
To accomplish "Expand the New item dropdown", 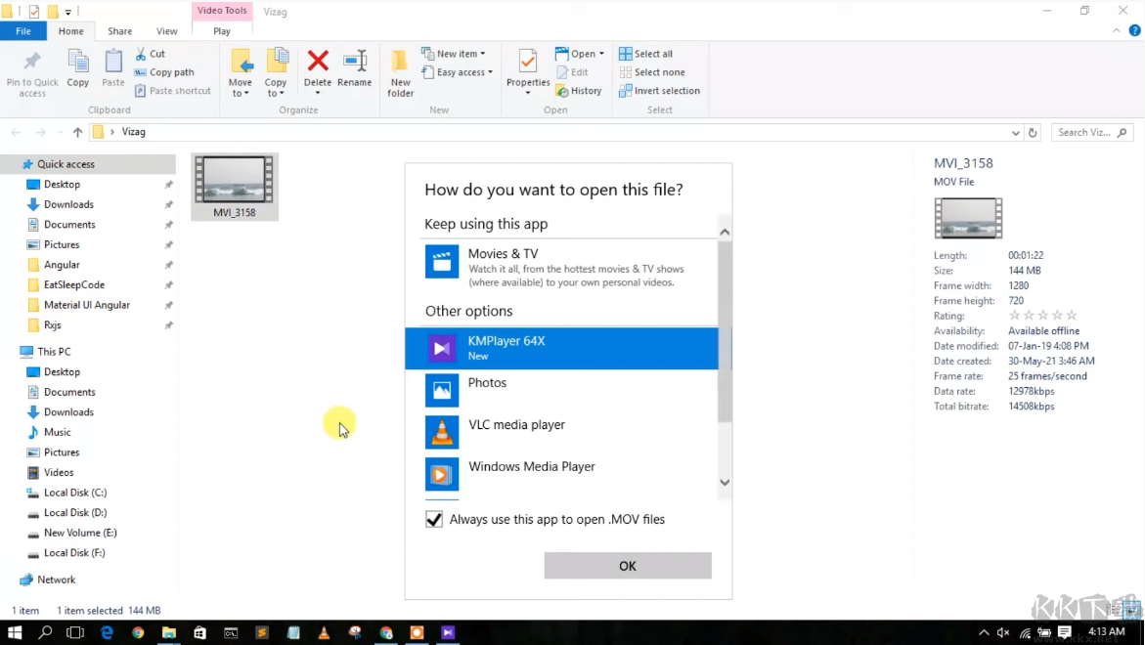I will click(x=457, y=54).
